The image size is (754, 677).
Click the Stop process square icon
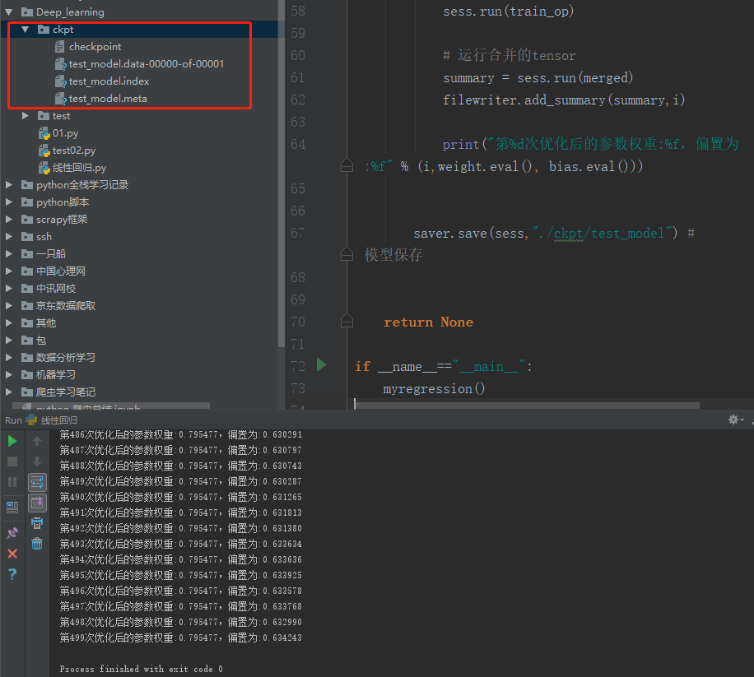click(12, 461)
